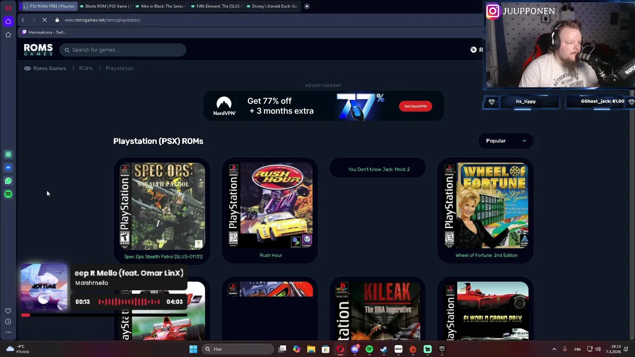Open You Don't Know Jack: Mock 2

(x=379, y=169)
